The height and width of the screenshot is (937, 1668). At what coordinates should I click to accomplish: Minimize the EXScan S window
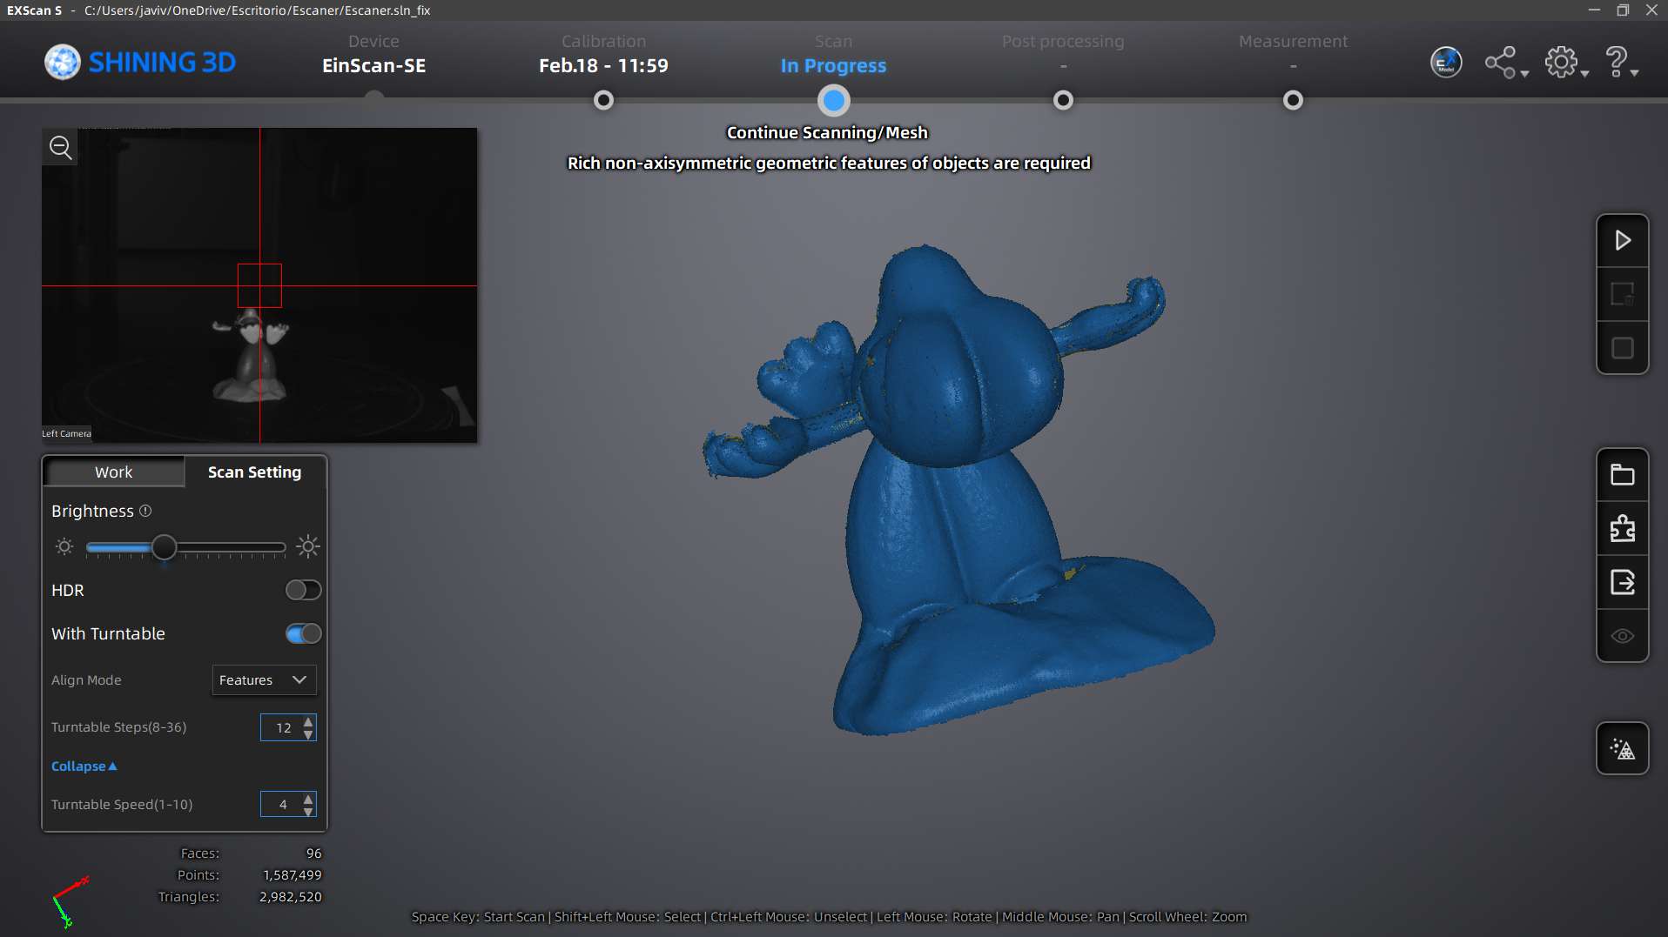click(x=1594, y=10)
